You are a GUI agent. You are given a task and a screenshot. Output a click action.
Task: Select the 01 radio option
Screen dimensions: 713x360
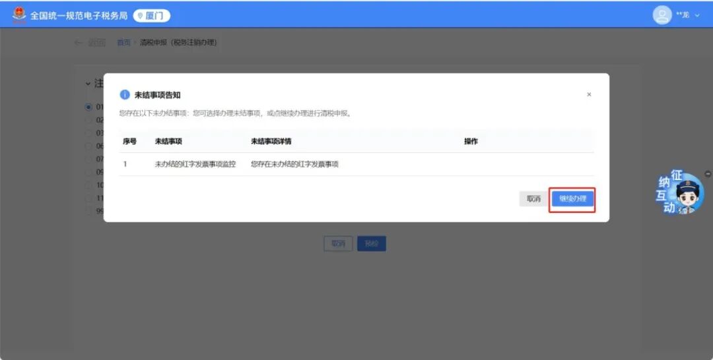click(x=88, y=107)
